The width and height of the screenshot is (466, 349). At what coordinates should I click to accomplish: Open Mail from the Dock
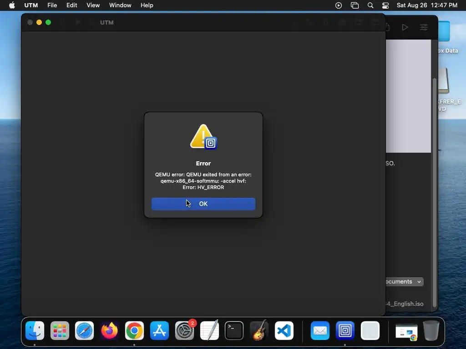(x=320, y=330)
